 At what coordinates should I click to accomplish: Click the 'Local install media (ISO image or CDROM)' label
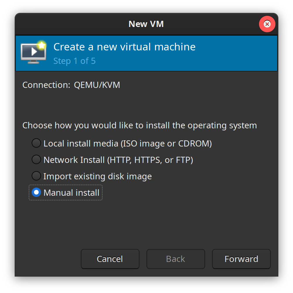pos(127,144)
